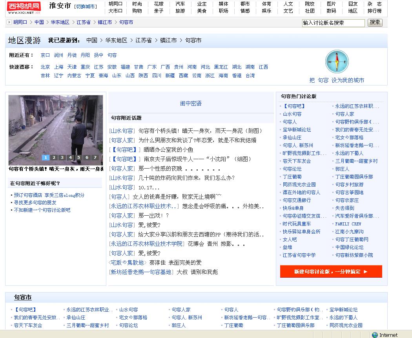Open topic 南京夫子庙惊现牛人 小沈阳

198,159
